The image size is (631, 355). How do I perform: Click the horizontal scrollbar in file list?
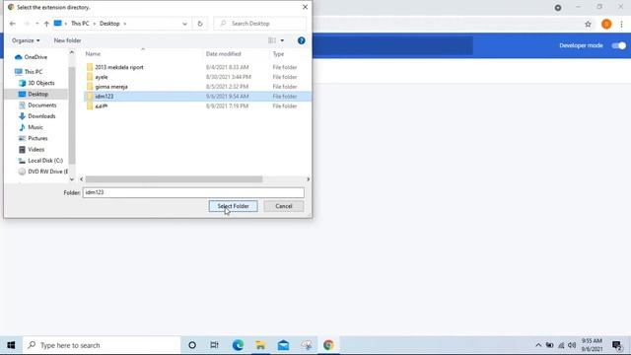coord(174,179)
